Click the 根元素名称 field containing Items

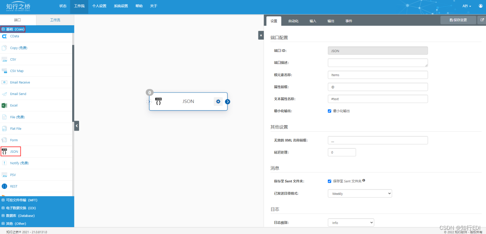pyautogui.click(x=378, y=75)
